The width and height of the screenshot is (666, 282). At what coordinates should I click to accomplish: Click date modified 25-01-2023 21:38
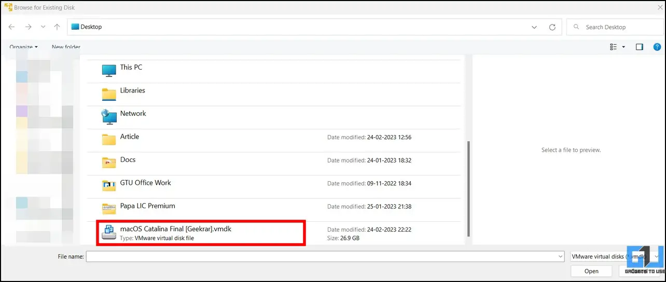369,207
